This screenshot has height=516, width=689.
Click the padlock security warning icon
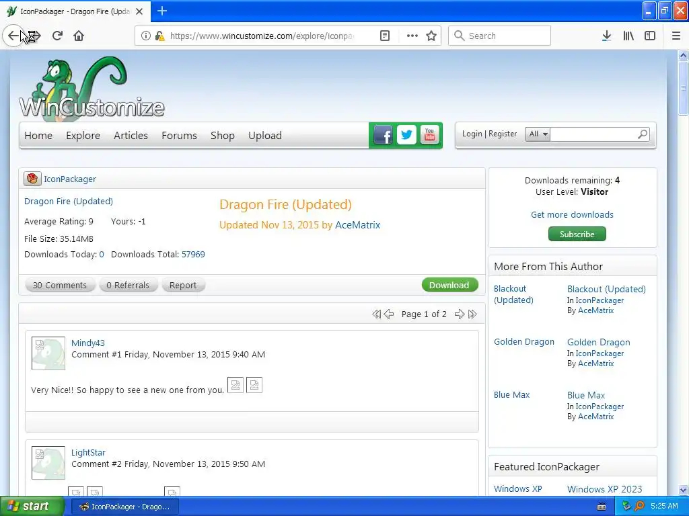[x=160, y=36]
